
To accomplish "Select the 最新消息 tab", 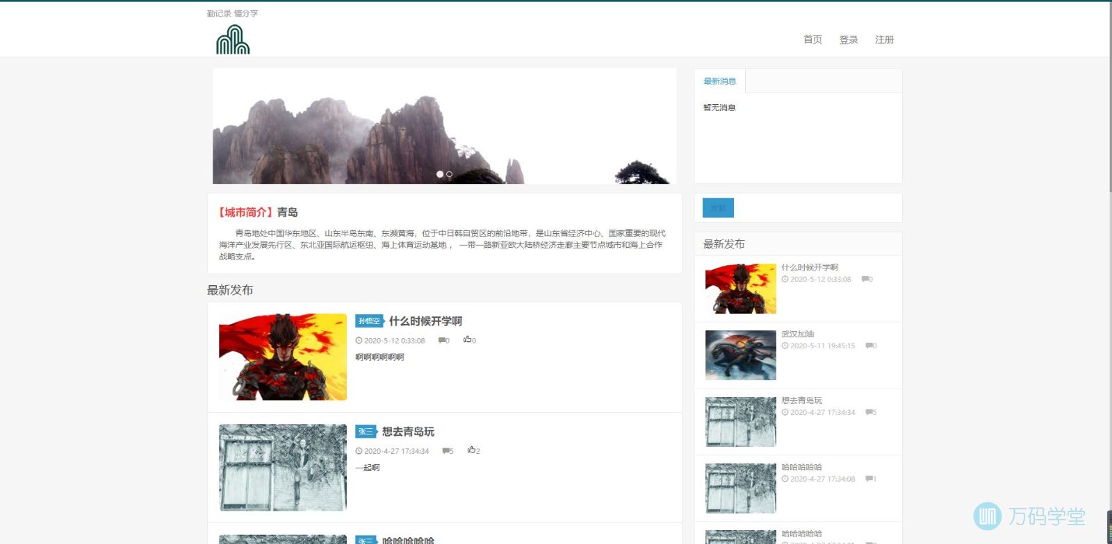I will tap(719, 81).
